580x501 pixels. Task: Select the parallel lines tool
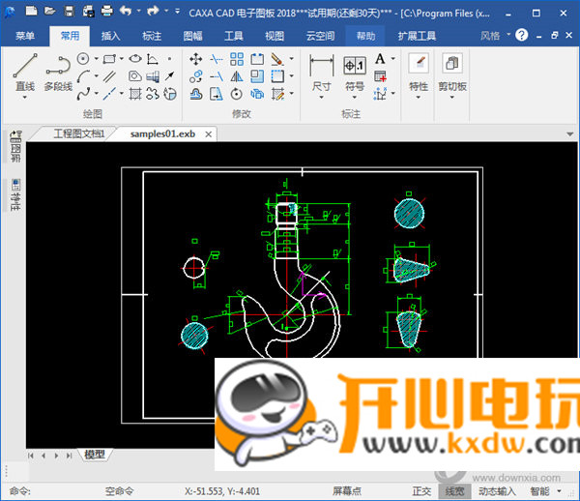pyautogui.click(x=109, y=76)
